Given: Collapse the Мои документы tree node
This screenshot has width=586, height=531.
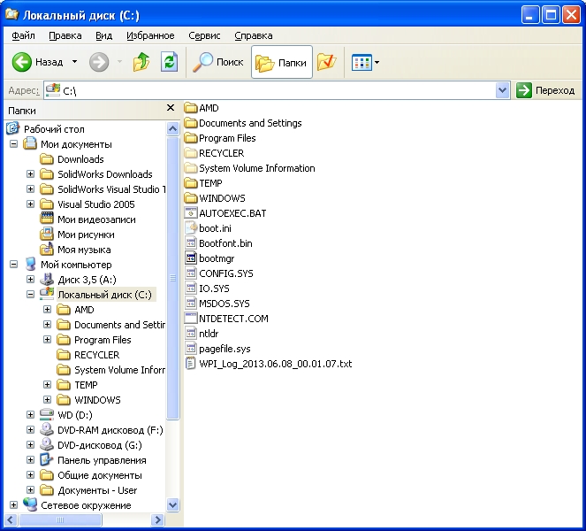Looking at the screenshot, I should point(13,144).
